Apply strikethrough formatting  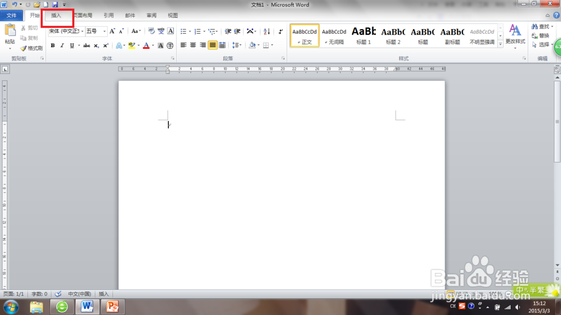point(86,45)
